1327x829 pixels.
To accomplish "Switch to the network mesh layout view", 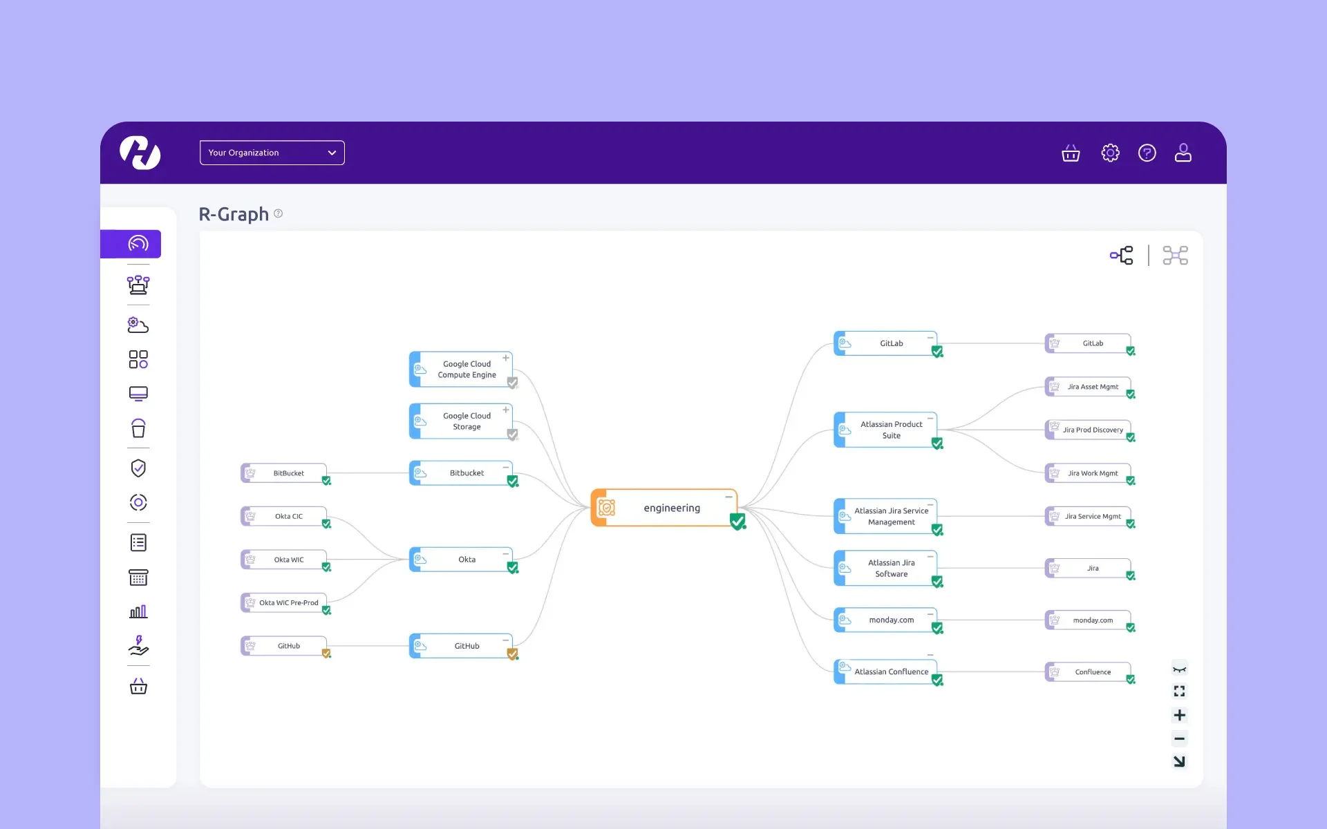I will [x=1175, y=256].
